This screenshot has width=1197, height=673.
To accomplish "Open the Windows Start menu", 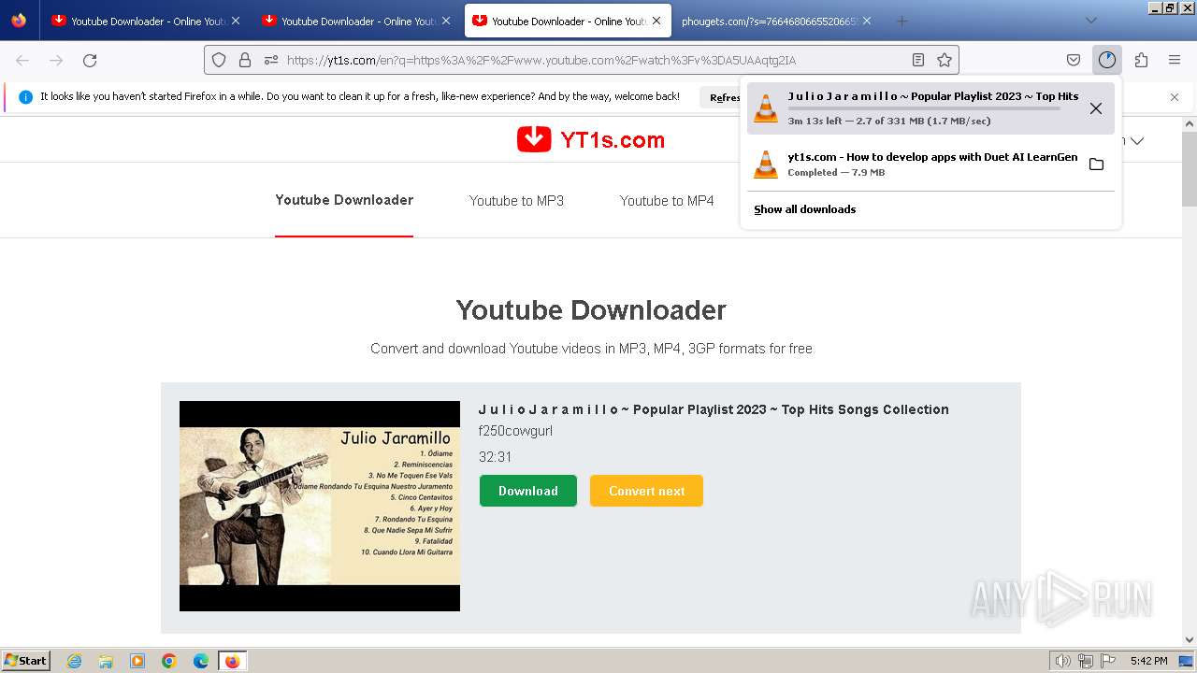I will (x=26, y=661).
